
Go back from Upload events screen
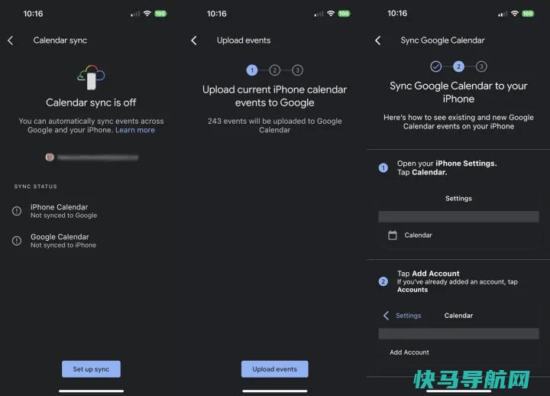[x=194, y=41]
